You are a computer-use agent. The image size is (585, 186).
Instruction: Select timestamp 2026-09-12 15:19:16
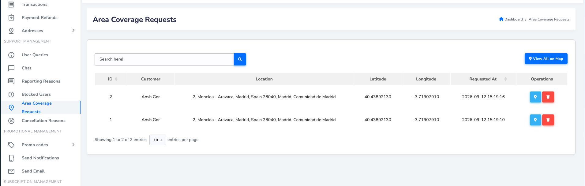pyautogui.click(x=483, y=97)
